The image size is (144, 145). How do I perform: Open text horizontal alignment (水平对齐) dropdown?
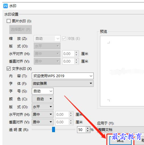(43, 114)
